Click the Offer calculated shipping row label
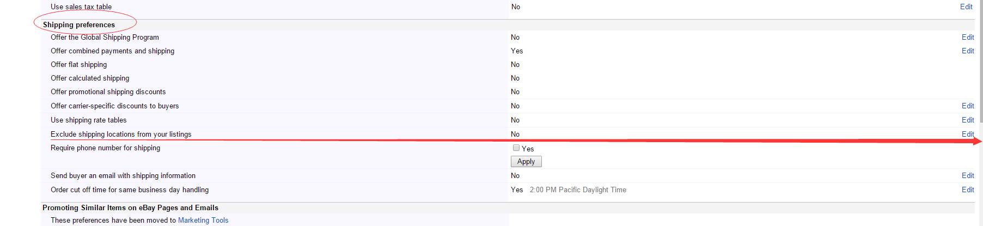The height and width of the screenshot is (226, 983). 90,78
